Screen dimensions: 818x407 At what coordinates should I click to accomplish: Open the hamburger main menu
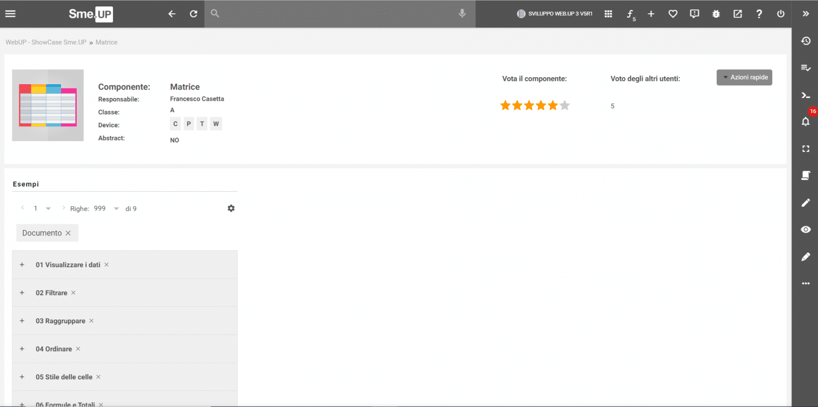(10, 14)
